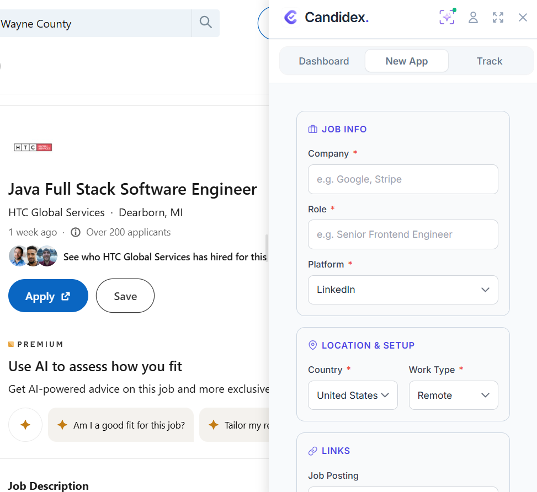Click the round AI sparkle button
Image resolution: width=537 pixels, height=492 pixels.
pyautogui.click(x=25, y=425)
